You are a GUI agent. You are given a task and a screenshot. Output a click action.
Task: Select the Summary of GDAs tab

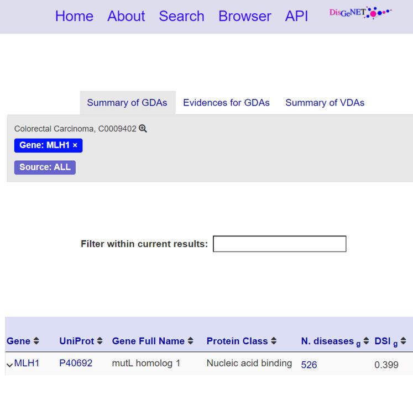pyautogui.click(x=127, y=103)
